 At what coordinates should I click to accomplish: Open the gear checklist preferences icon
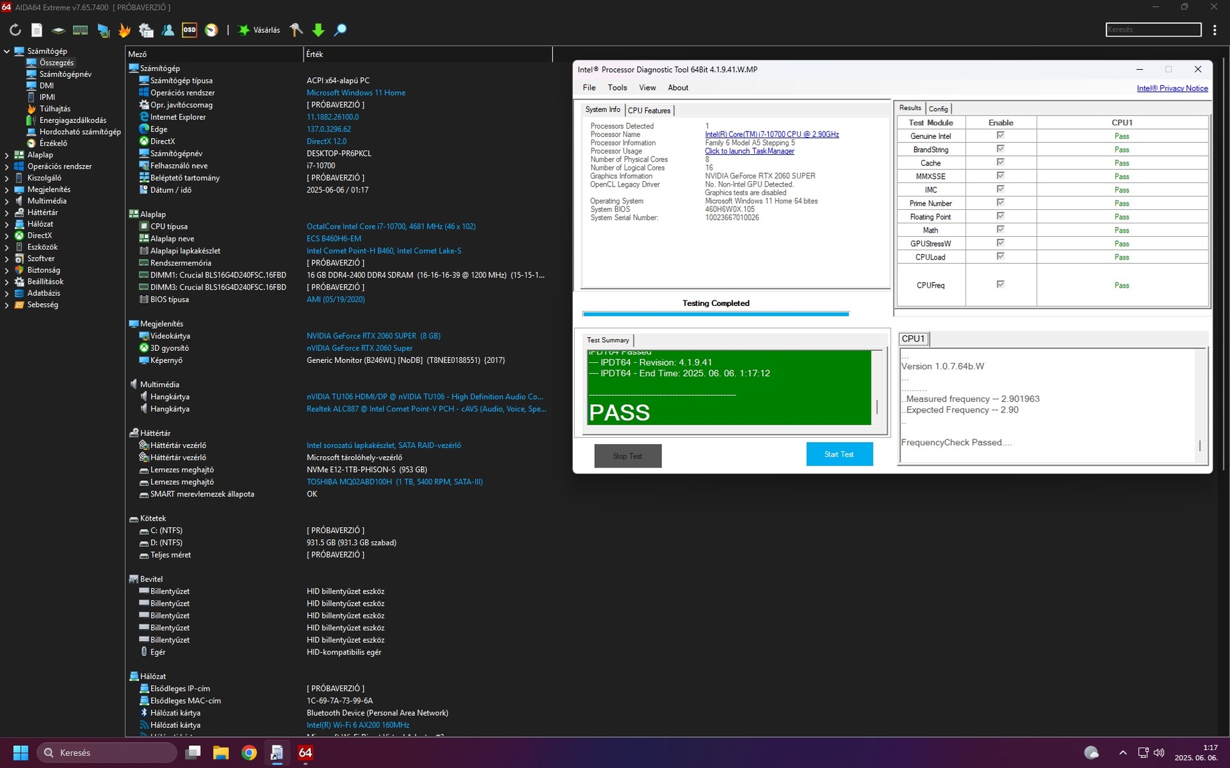(146, 30)
